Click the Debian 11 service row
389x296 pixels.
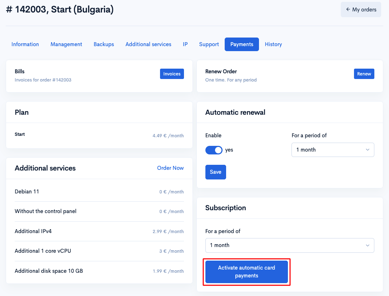(99, 192)
